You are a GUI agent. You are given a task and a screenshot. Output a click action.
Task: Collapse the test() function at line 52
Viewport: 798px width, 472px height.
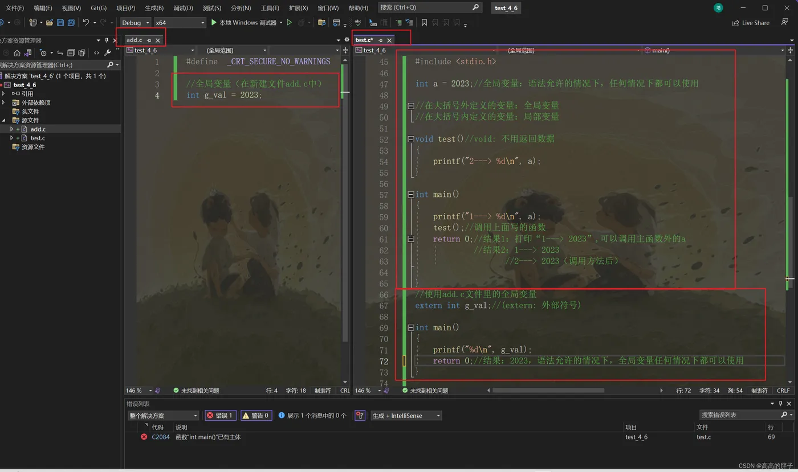pyautogui.click(x=411, y=139)
